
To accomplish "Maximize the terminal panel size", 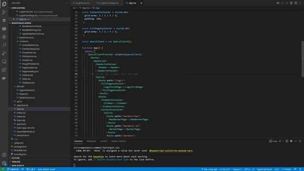I will [295, 141].
